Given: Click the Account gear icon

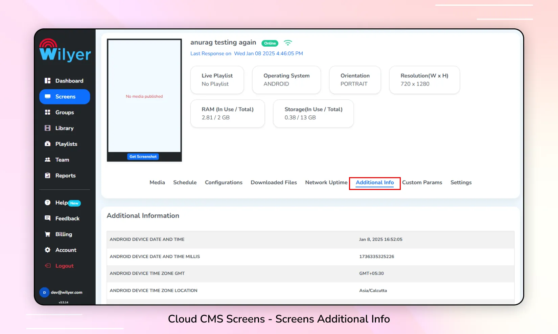Looking at the screenshot, I should [x=48, y=250].
